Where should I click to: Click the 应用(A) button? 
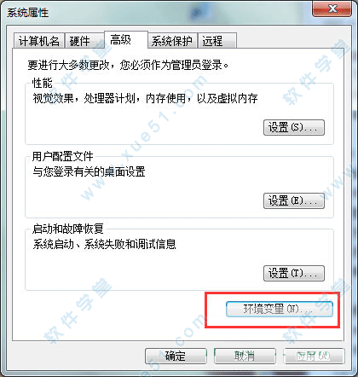tap(314, 356)
